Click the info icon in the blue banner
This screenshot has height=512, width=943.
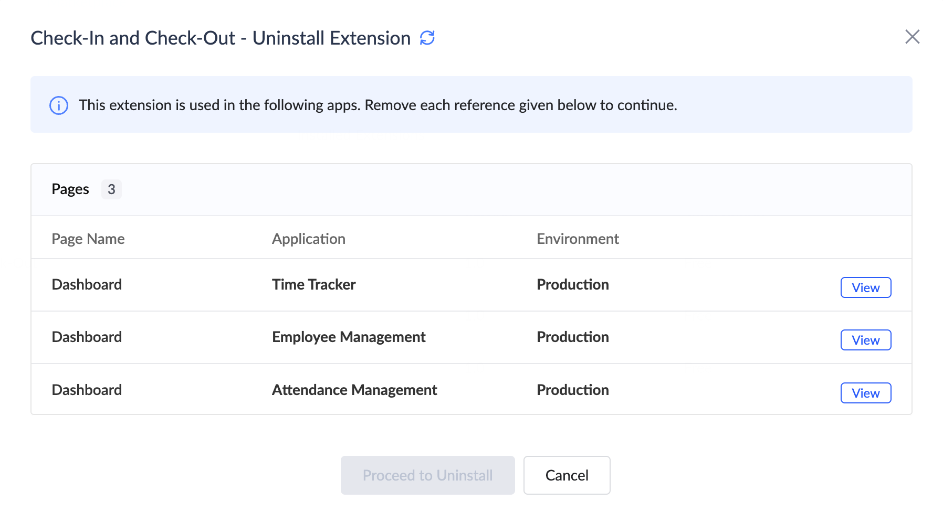tap(59, 105)
